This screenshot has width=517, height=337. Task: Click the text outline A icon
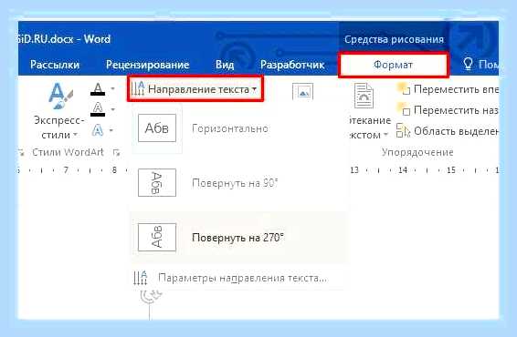click(x=98, y=109)
